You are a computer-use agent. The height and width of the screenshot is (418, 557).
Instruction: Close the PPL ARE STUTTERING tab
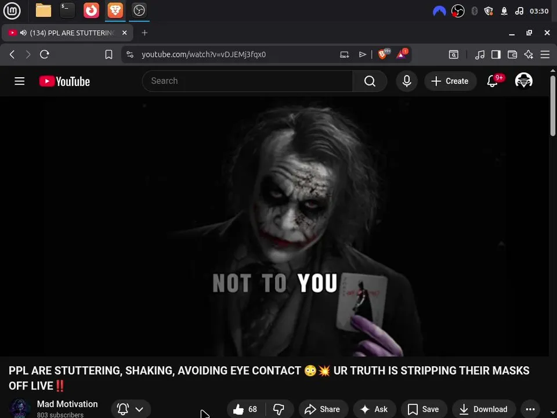[124, 33]
